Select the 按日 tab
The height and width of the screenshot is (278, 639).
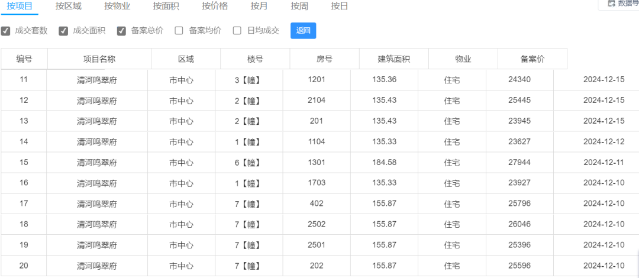click(340, 6)
